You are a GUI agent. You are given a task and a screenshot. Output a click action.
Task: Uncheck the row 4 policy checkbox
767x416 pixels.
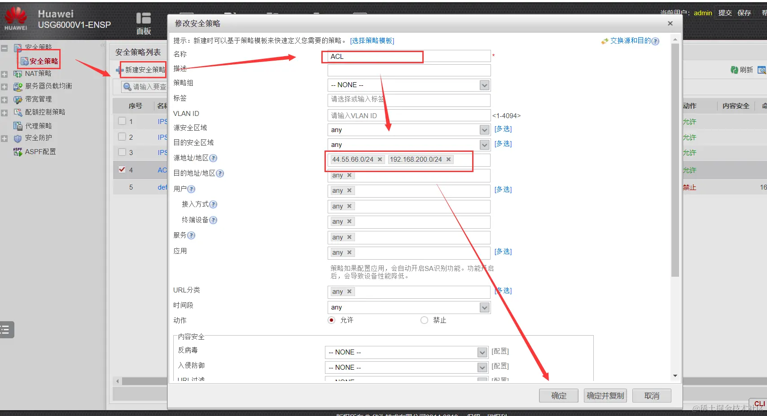[122, 169]
